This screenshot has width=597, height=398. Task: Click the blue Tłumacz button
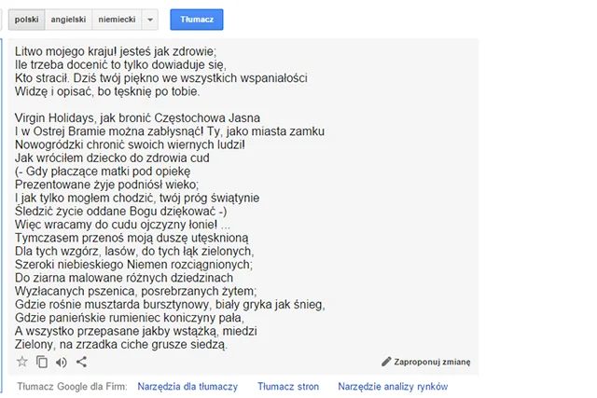point(197,20)
